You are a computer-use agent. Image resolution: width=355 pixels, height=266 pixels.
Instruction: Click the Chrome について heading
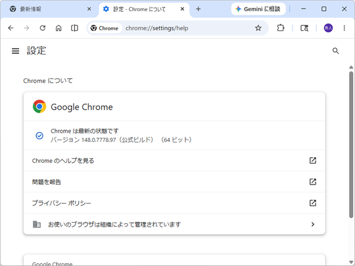pyautogui.click(x=48, y=81)
